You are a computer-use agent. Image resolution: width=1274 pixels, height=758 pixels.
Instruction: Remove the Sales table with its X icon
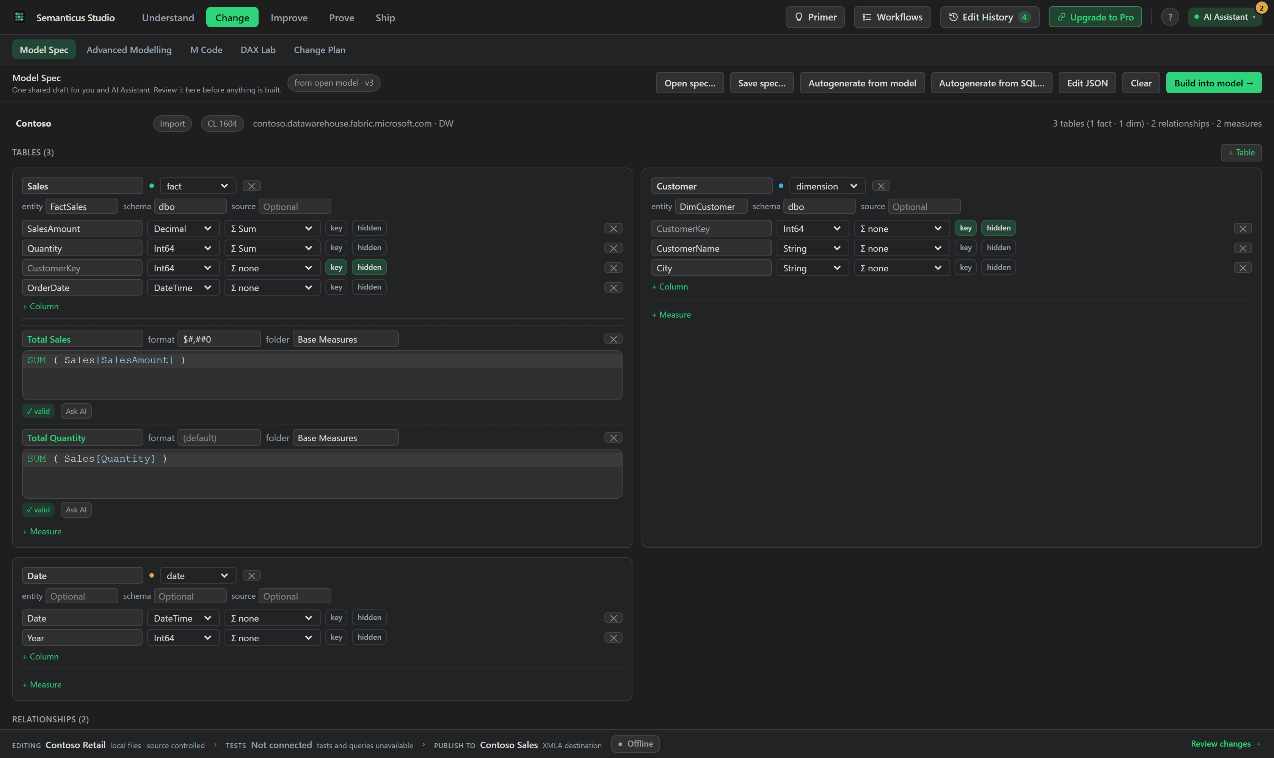251,186
